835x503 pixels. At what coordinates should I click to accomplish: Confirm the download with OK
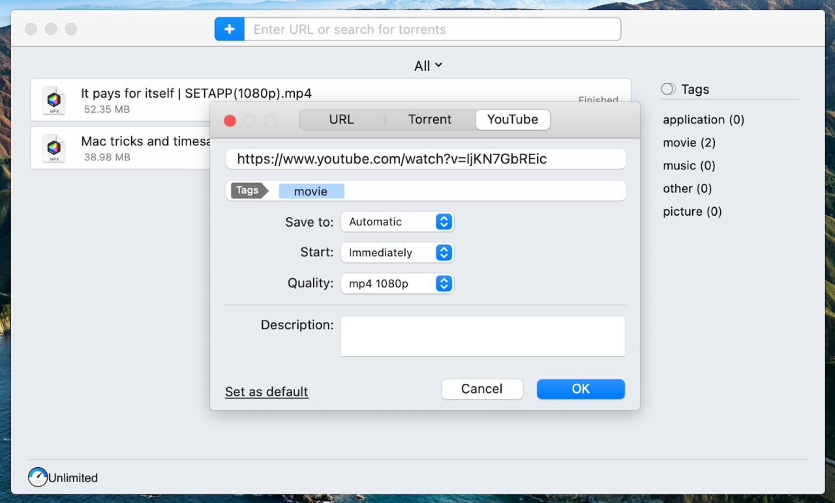[x=581, y=389]
